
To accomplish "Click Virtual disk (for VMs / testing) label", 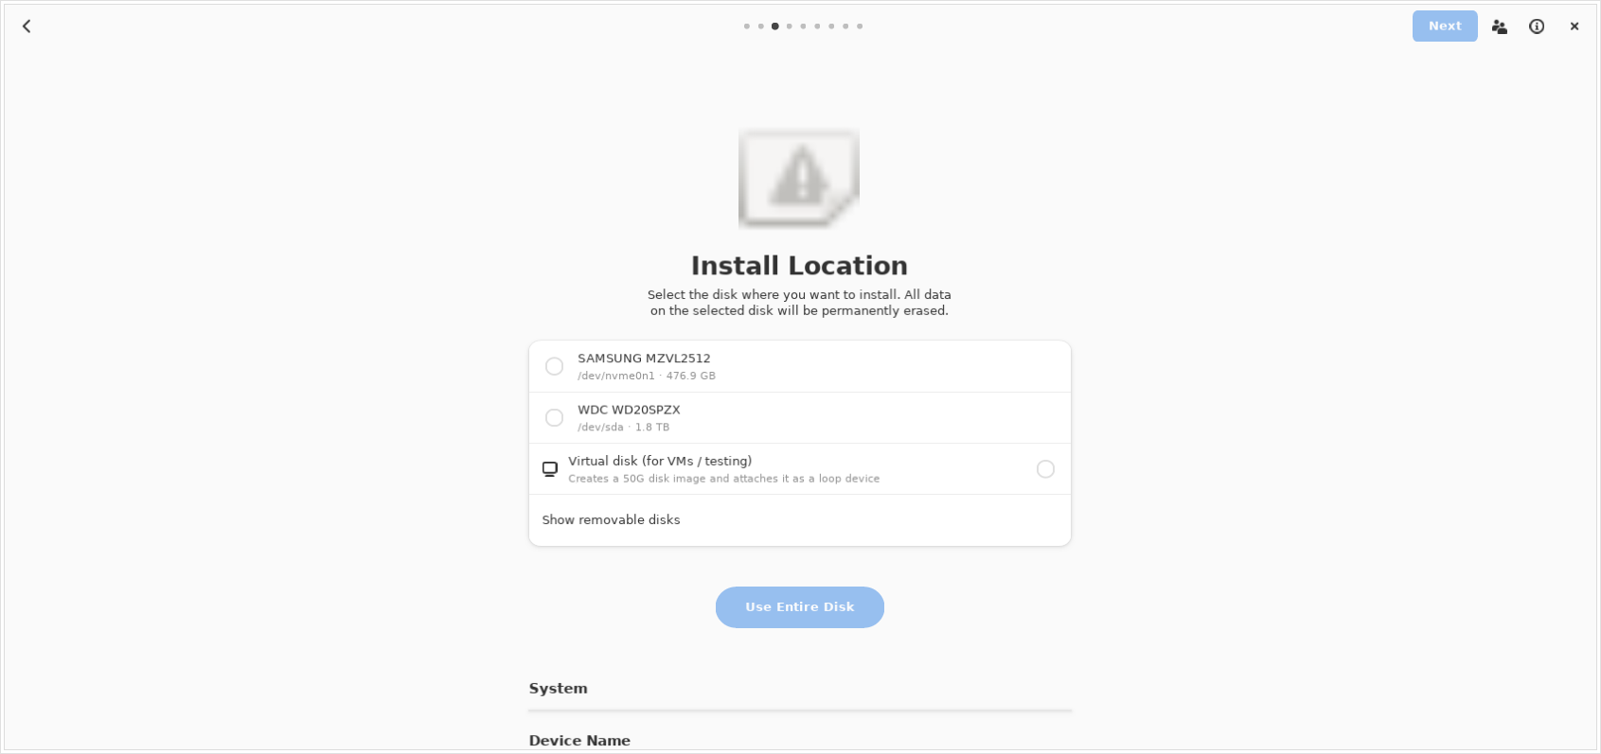I will tap(660, 461).
